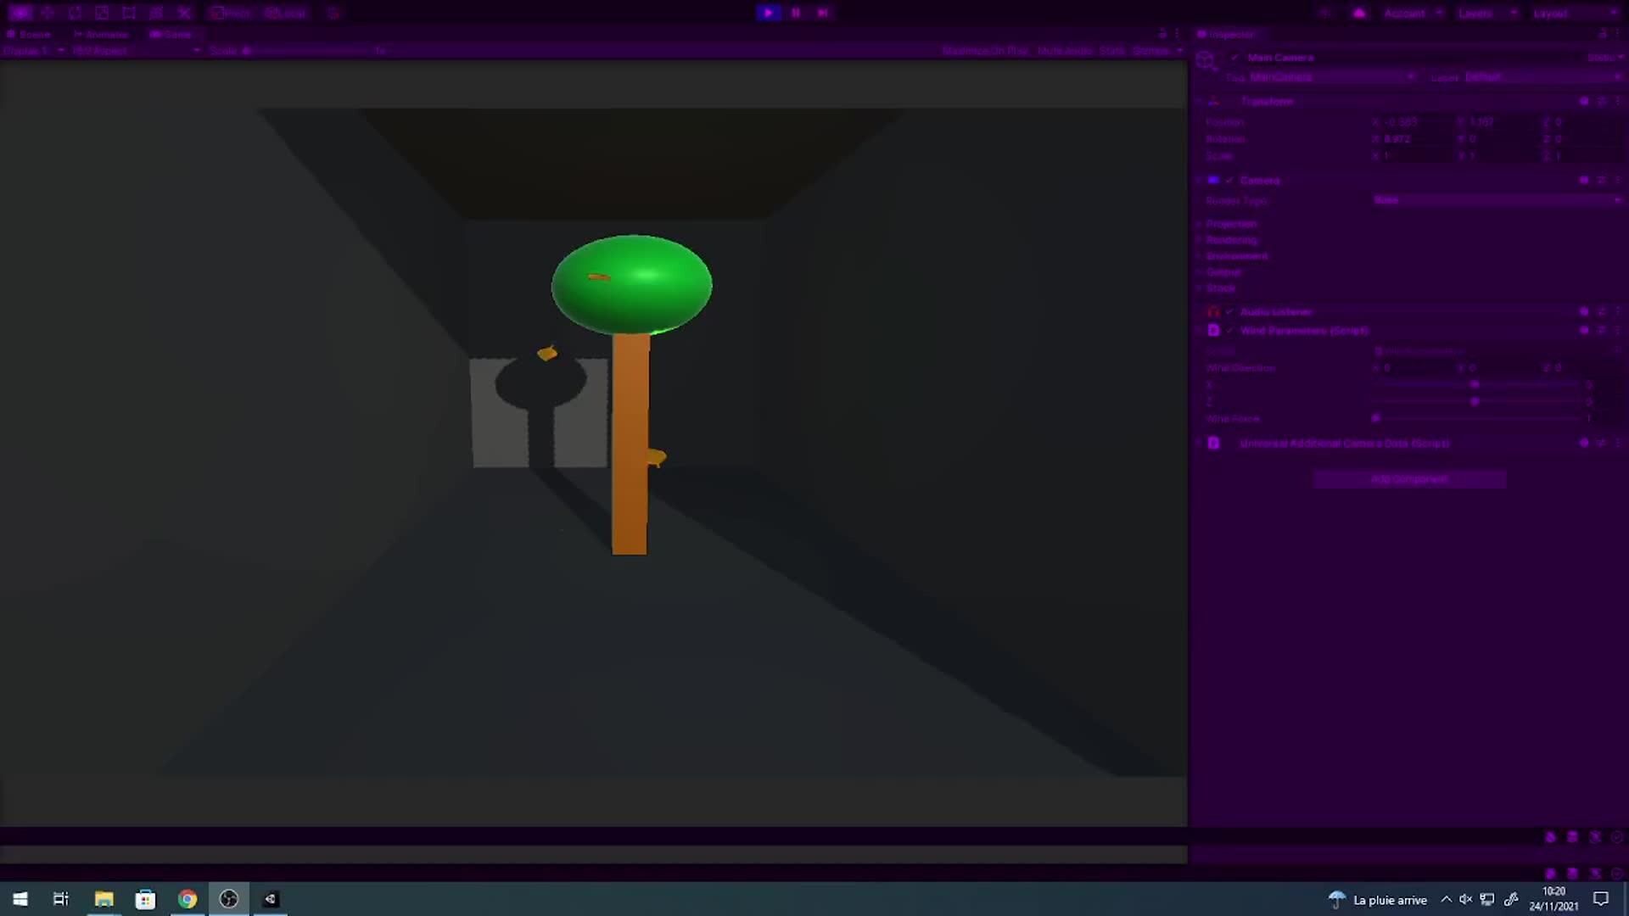Switch to the Scene tab
The height and width of the screenshot is (916, 1629).
click(31, 35)
